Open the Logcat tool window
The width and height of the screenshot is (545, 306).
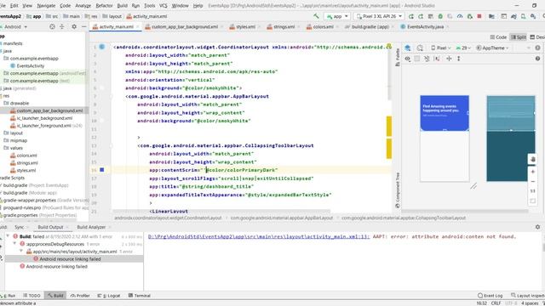[109, 296]
